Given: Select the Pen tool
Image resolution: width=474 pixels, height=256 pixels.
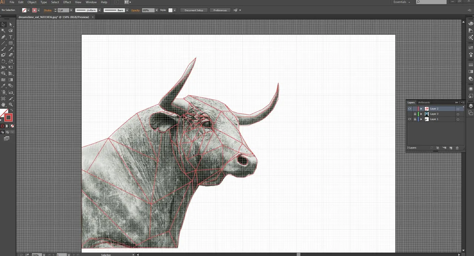Looking at the screenshot, I should (x=3, y=37).
